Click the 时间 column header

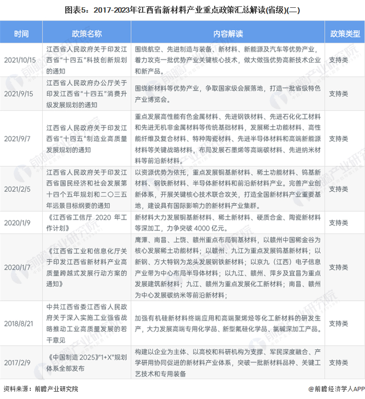click(x=21, y=33)
